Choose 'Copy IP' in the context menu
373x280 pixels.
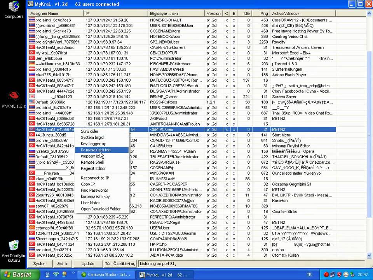(x=101, y=184)
